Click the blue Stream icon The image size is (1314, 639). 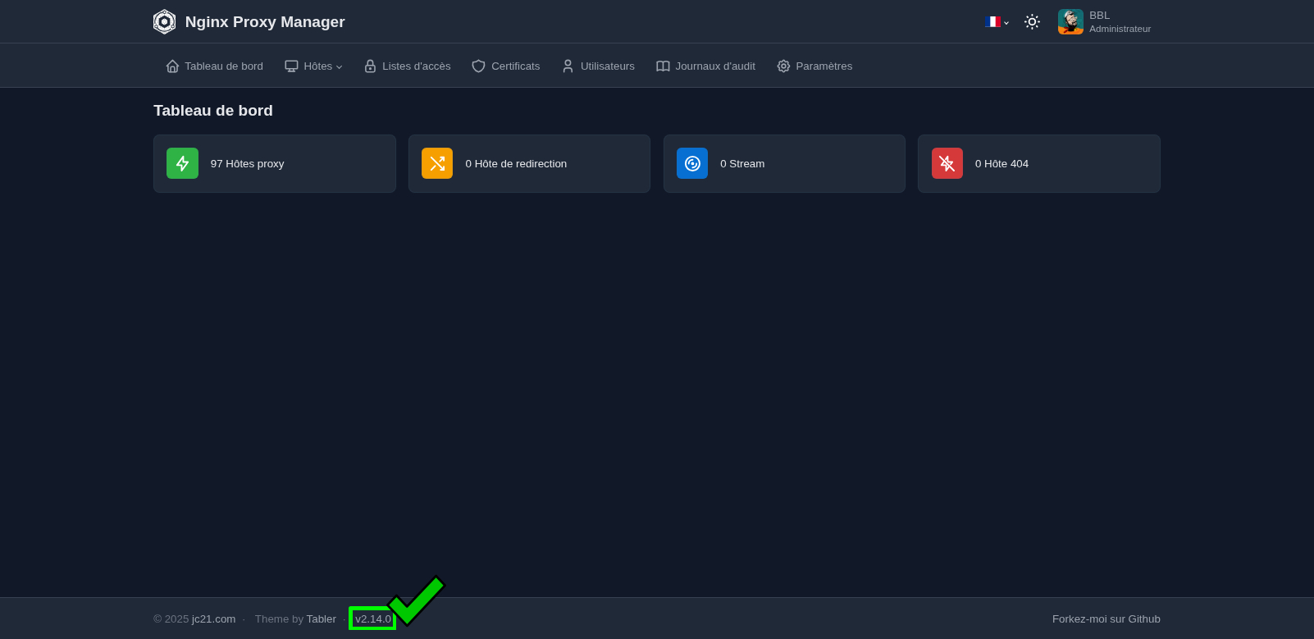pos(692,163)
